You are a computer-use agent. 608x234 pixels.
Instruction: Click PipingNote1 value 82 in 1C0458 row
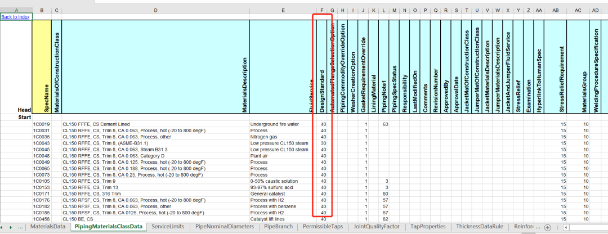tap(383, 219)
